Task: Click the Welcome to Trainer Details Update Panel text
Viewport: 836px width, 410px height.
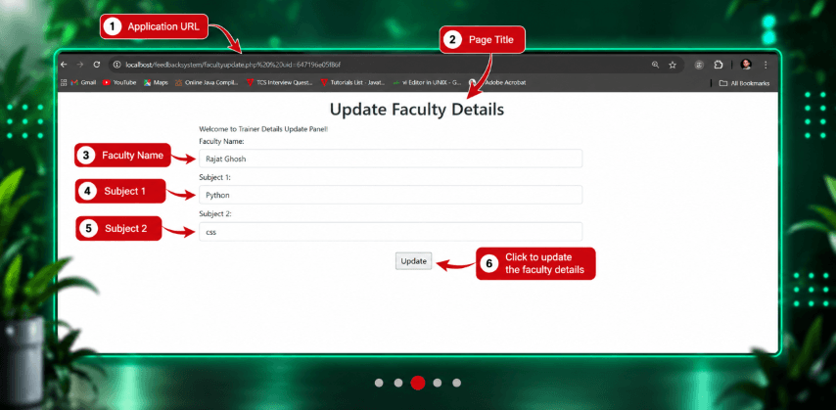Action: pos(263,129)
